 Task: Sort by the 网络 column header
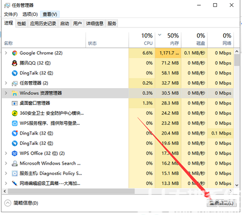[x=221, y=40]
